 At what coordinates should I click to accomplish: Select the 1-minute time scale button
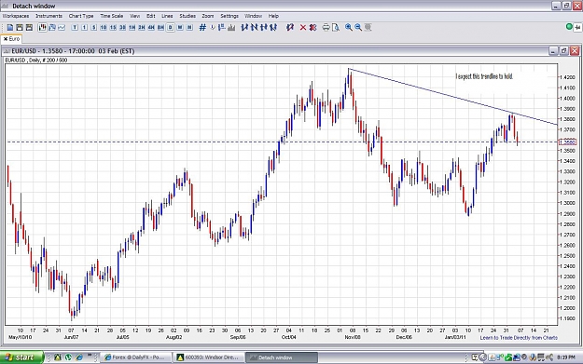84,27
